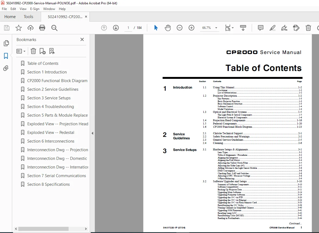The image size is (319, 233).
Task: Open the Window menu
Action: click(x=49, y=9)
